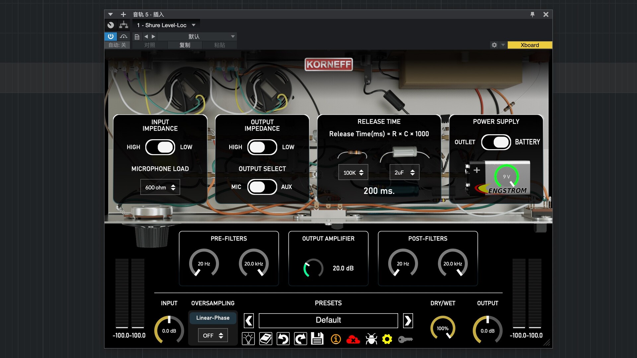The height and width of the screenshot is (358, 637).
Task: Click the gray license key icon
Action: point(405,339)
